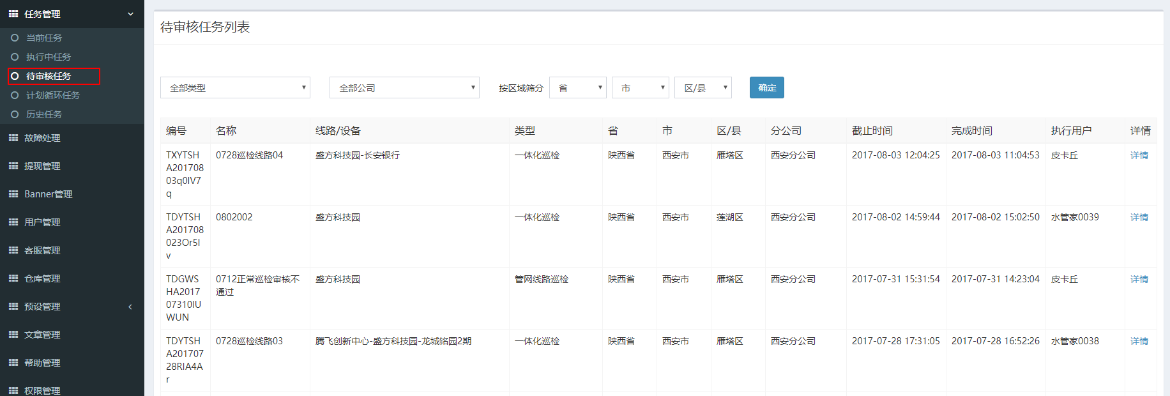This screenshot has height=396, width=1170.
Task: Open 当前任务 in the sidebar
Action: 44,38
